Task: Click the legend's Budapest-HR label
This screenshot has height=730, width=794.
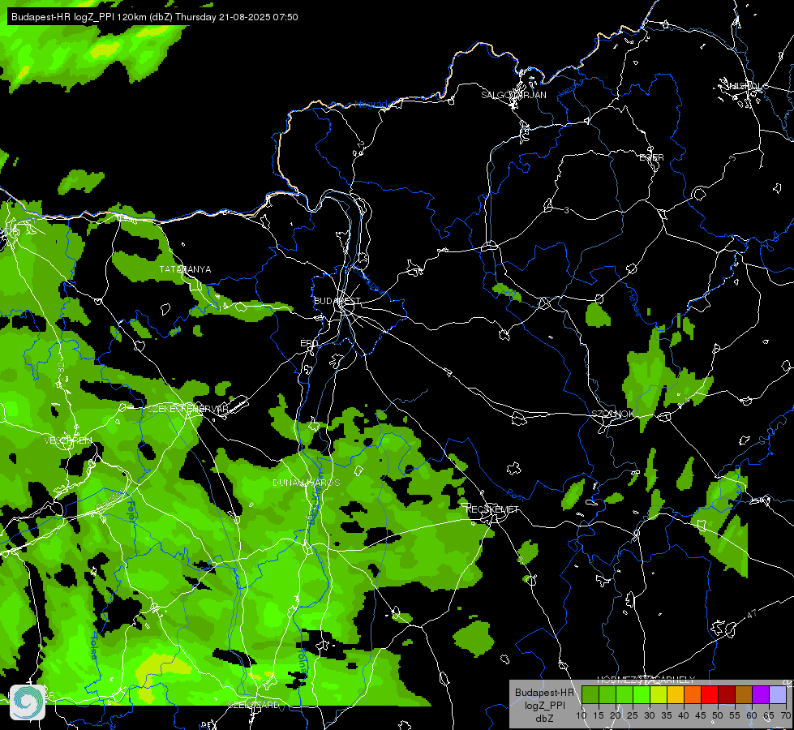Action: pos(544,692)
